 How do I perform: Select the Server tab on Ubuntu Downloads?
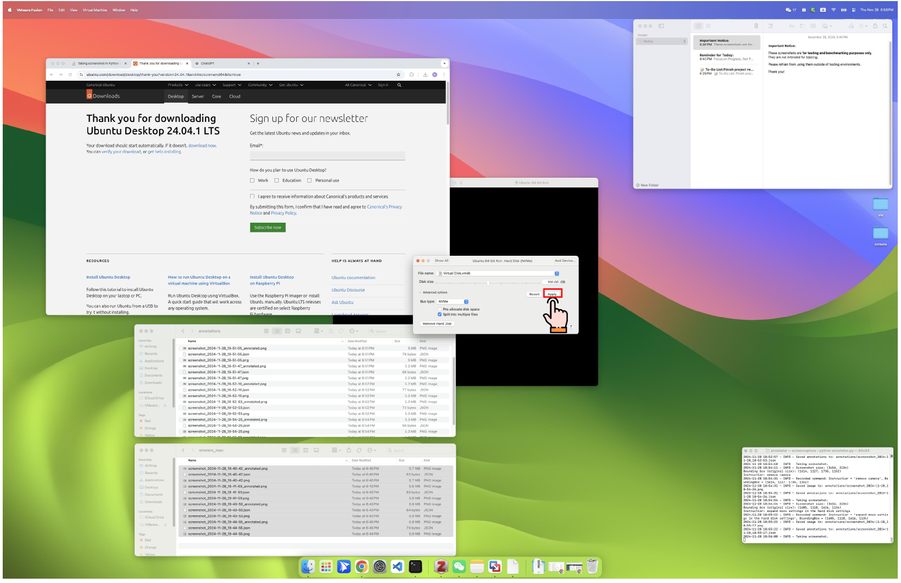point(198,96)
